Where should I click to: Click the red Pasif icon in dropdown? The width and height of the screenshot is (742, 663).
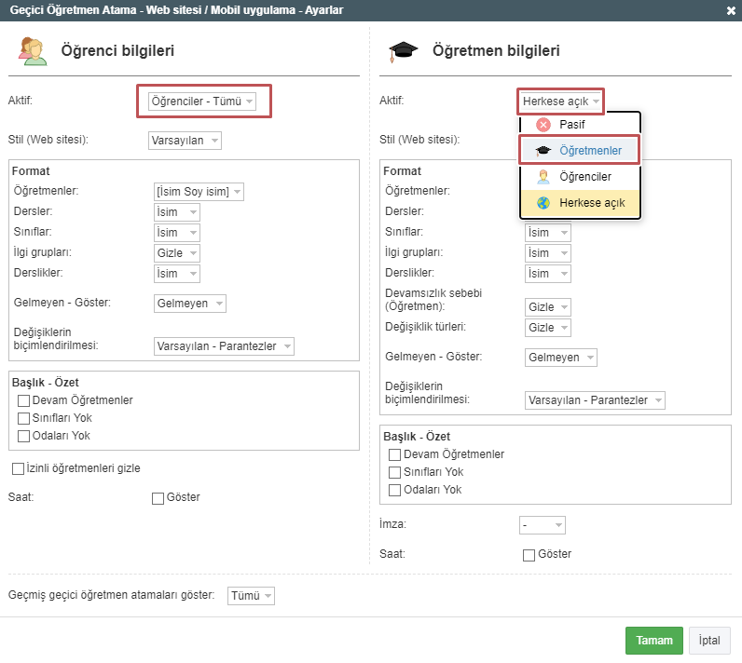click(543, 124)
